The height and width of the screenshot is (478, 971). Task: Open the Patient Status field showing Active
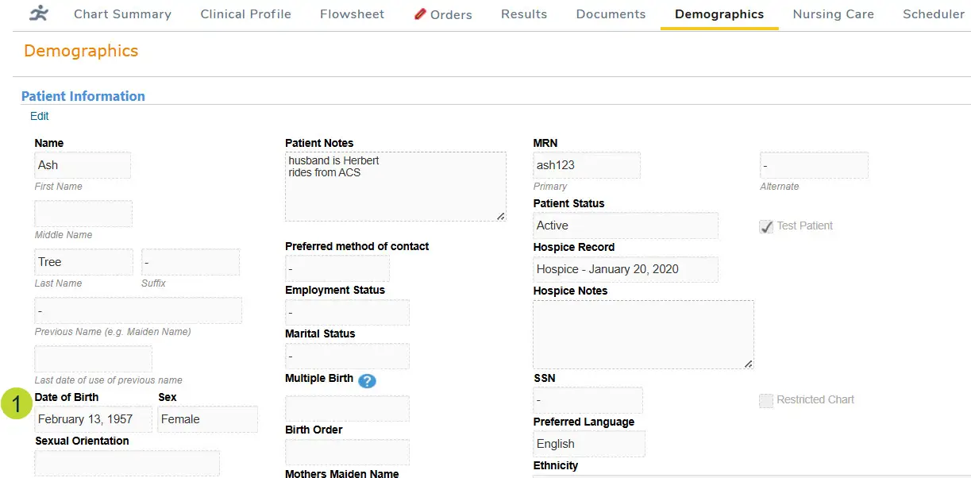(625, 226)
